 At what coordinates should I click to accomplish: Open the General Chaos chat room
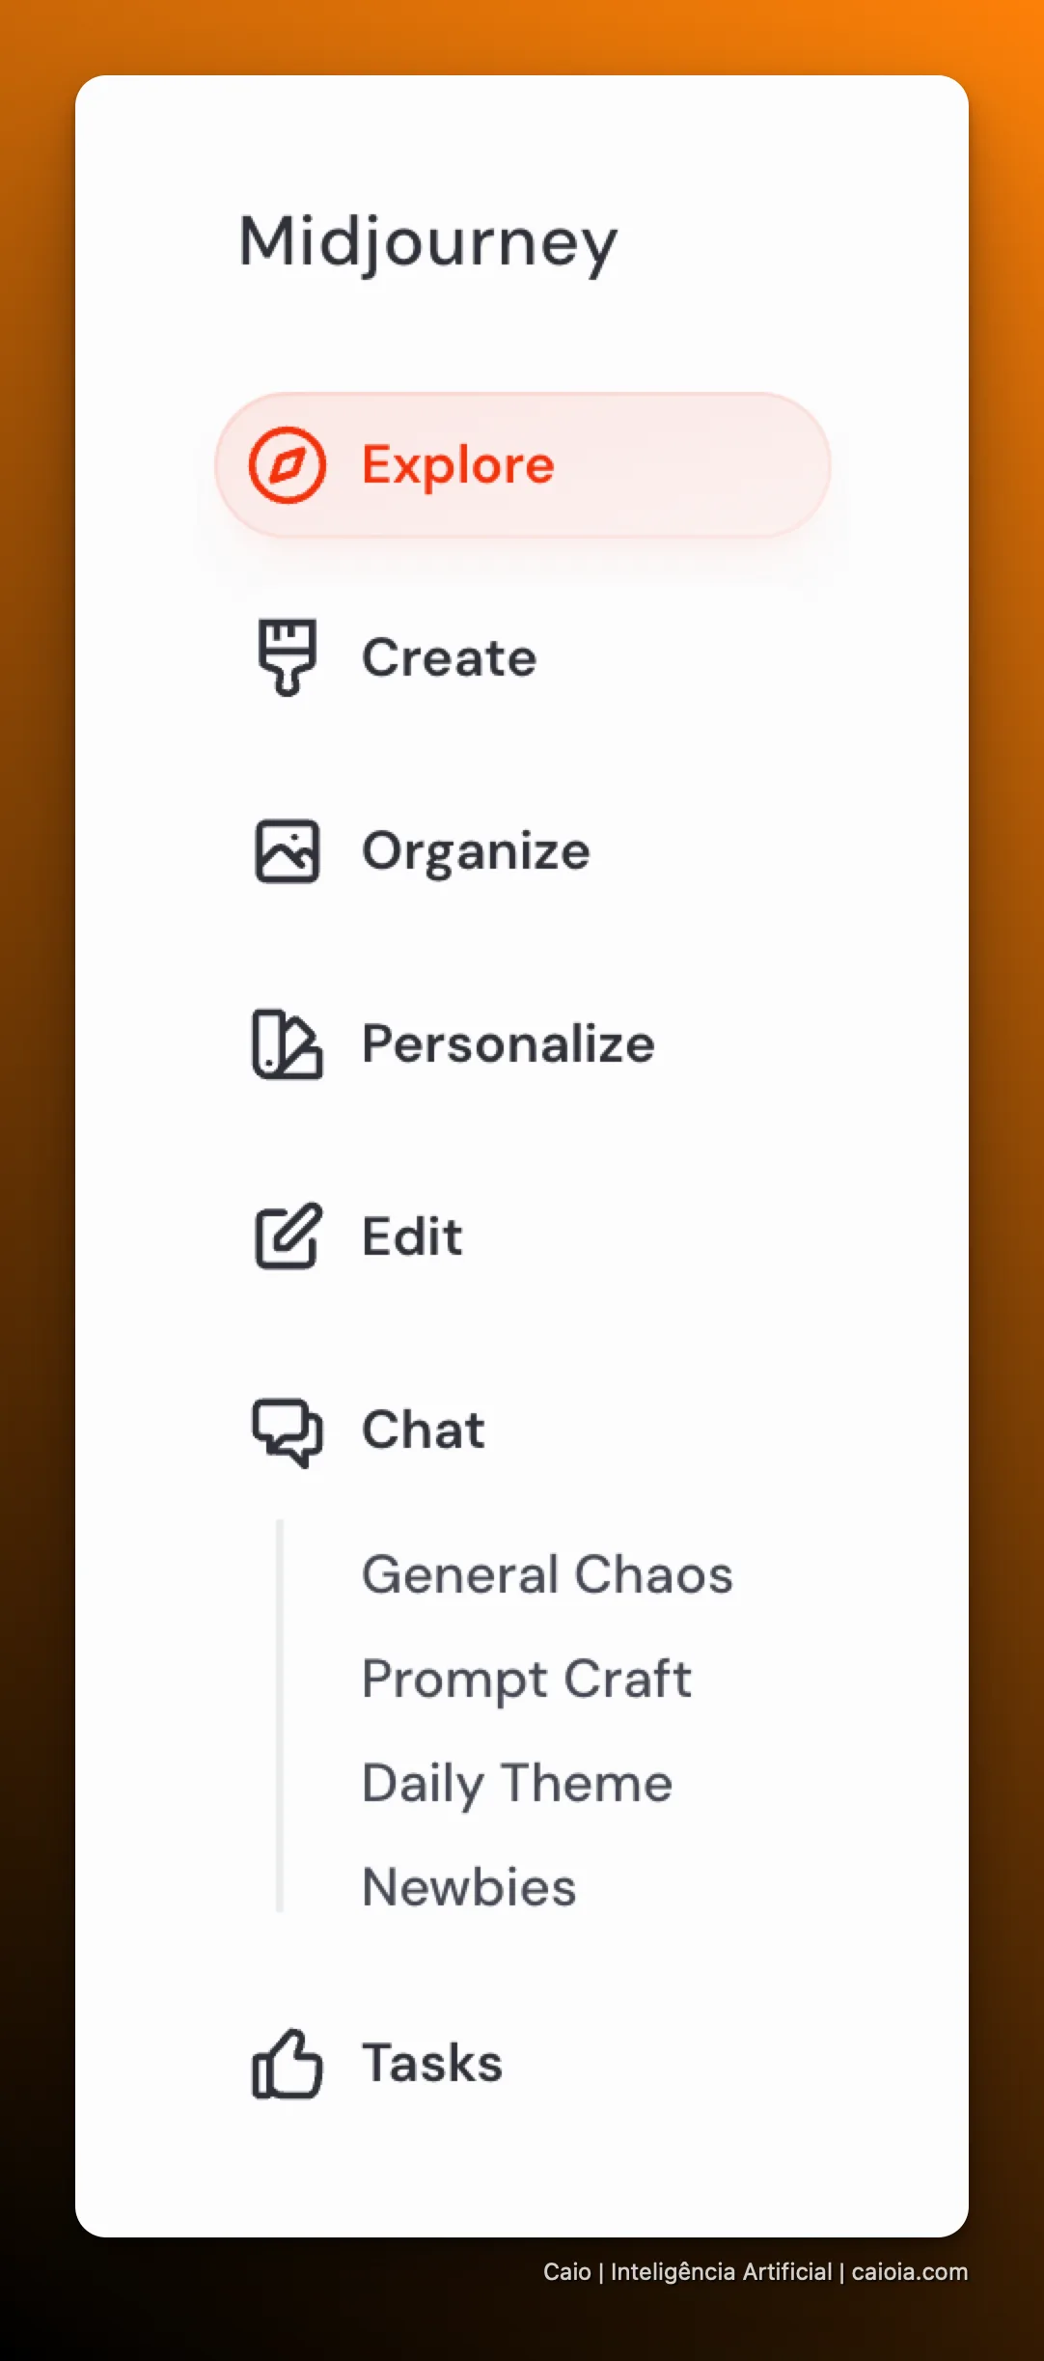pyautogui.click(x=547, y=1574)
